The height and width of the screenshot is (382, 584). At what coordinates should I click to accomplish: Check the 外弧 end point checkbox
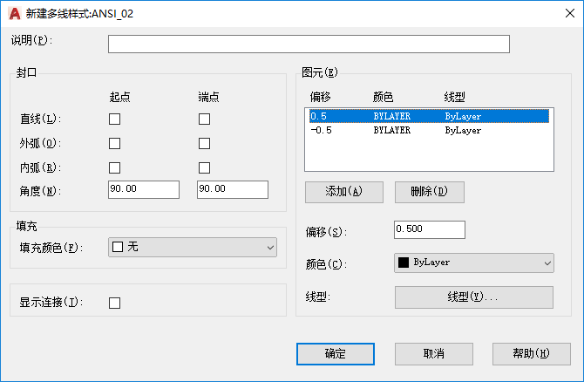point(204,144)
